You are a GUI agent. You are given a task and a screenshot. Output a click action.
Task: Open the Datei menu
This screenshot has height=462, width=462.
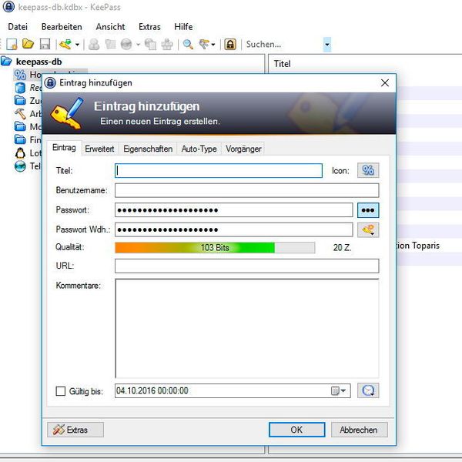click(x=18, y=27)
